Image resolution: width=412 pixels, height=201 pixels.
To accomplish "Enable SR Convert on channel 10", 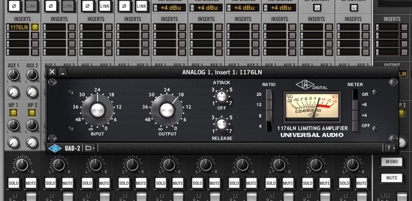I will 354,8.
